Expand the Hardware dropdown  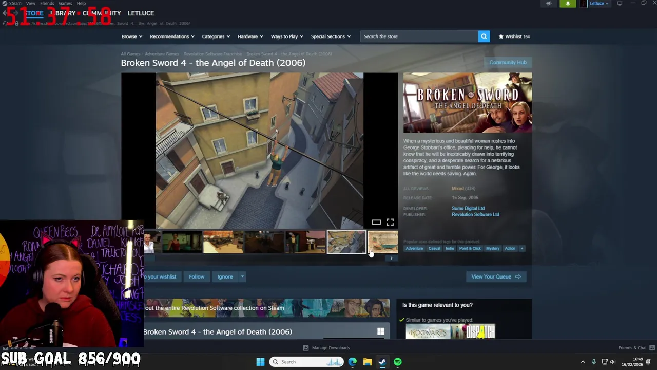click(x=250, y=36)
